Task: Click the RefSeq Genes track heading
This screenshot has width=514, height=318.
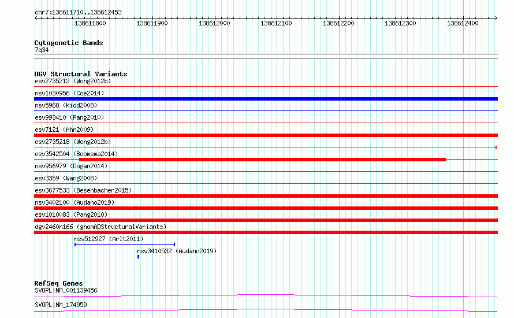Action: 58,283
